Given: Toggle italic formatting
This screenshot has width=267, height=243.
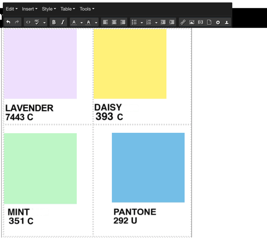Looking at the screenshot, I should click(x=63, y=22).
